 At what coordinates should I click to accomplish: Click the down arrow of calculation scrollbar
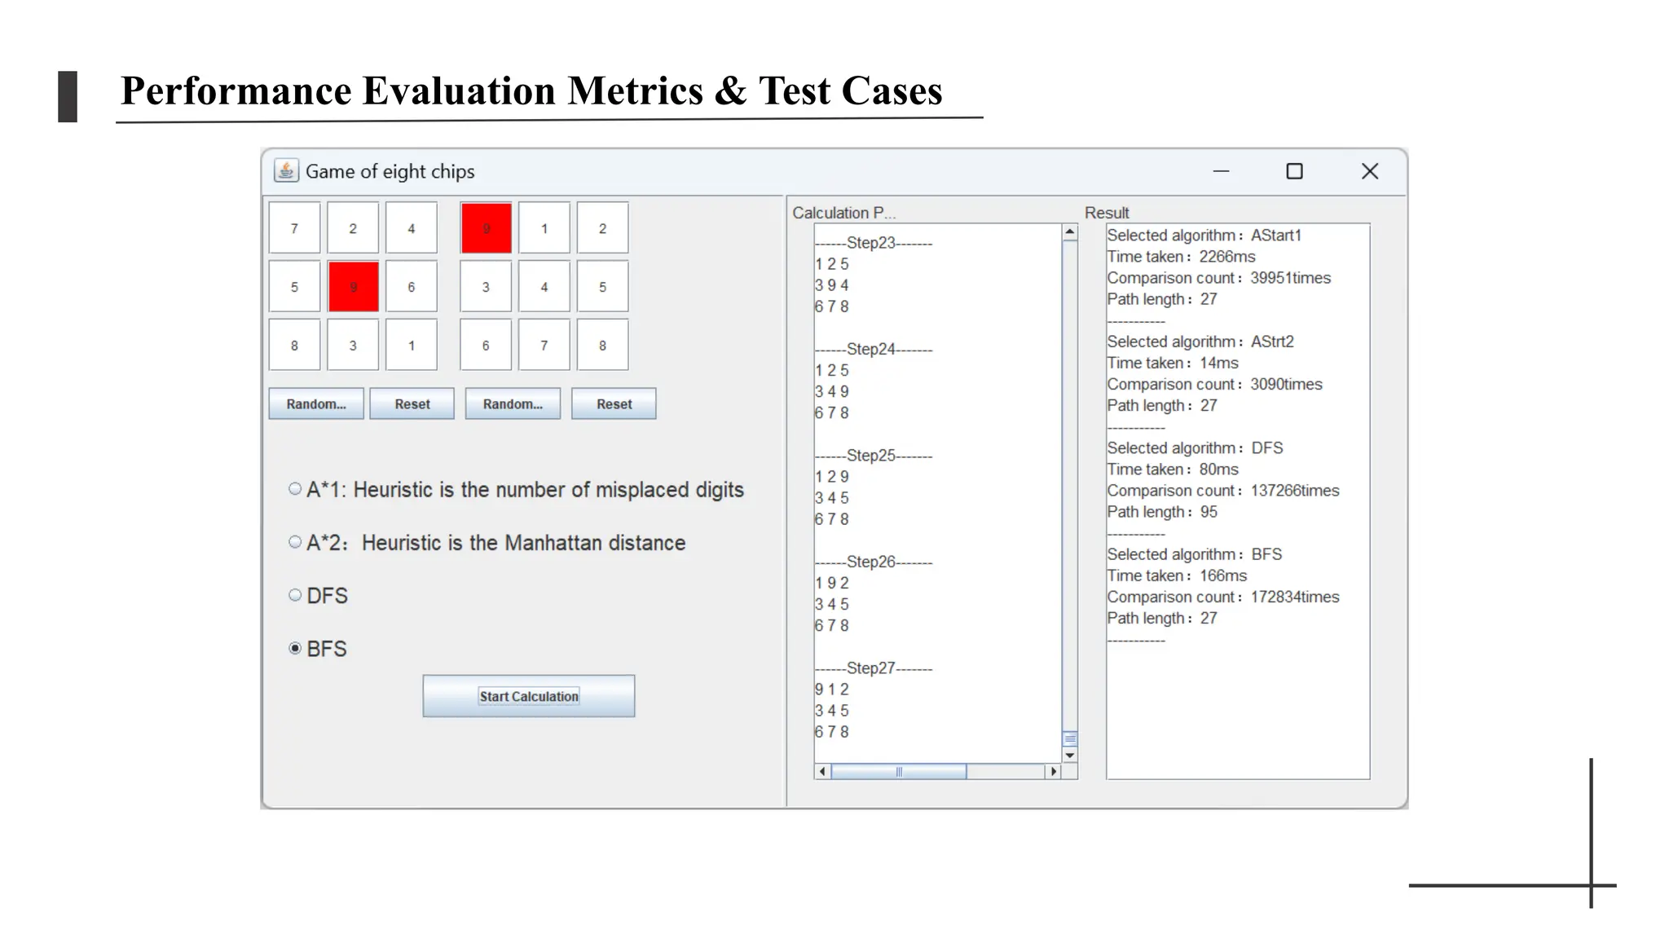click(1070, 756)
